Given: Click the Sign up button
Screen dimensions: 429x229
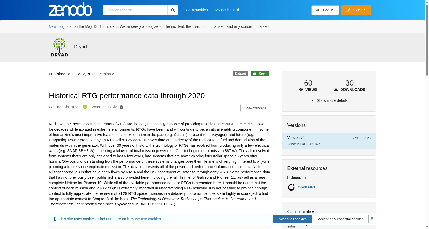Looking at the screenshot, I should 356,10.
